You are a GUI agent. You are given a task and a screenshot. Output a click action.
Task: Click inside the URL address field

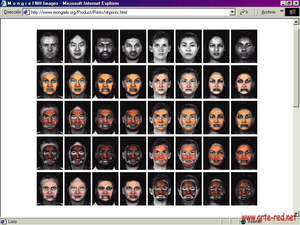(127, 12)
